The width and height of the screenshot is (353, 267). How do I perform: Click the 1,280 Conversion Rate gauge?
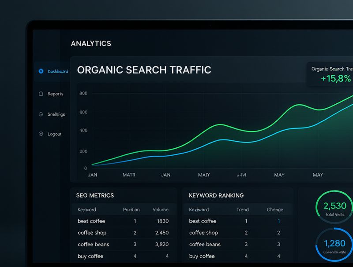pos(335,245)
